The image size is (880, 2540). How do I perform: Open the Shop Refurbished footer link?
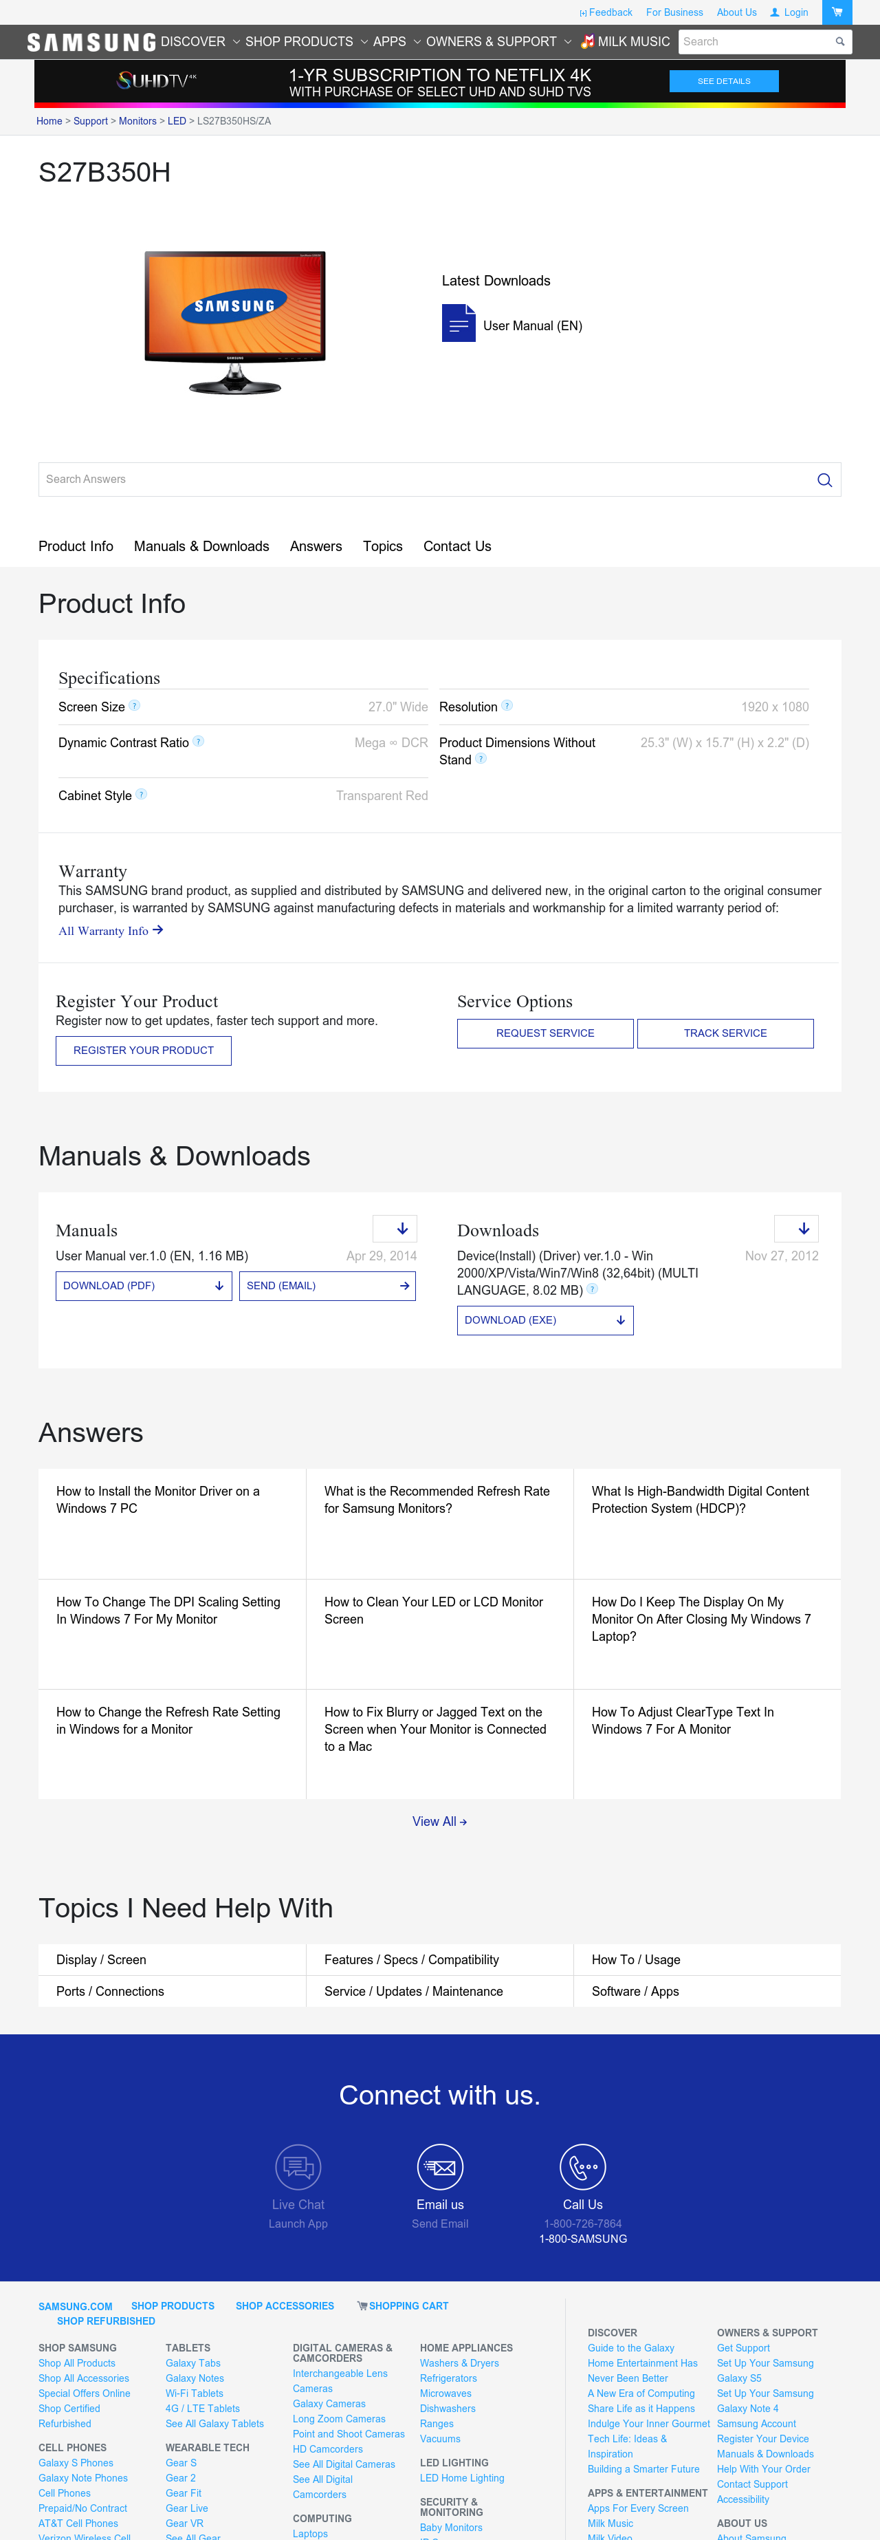[107, 2321]
